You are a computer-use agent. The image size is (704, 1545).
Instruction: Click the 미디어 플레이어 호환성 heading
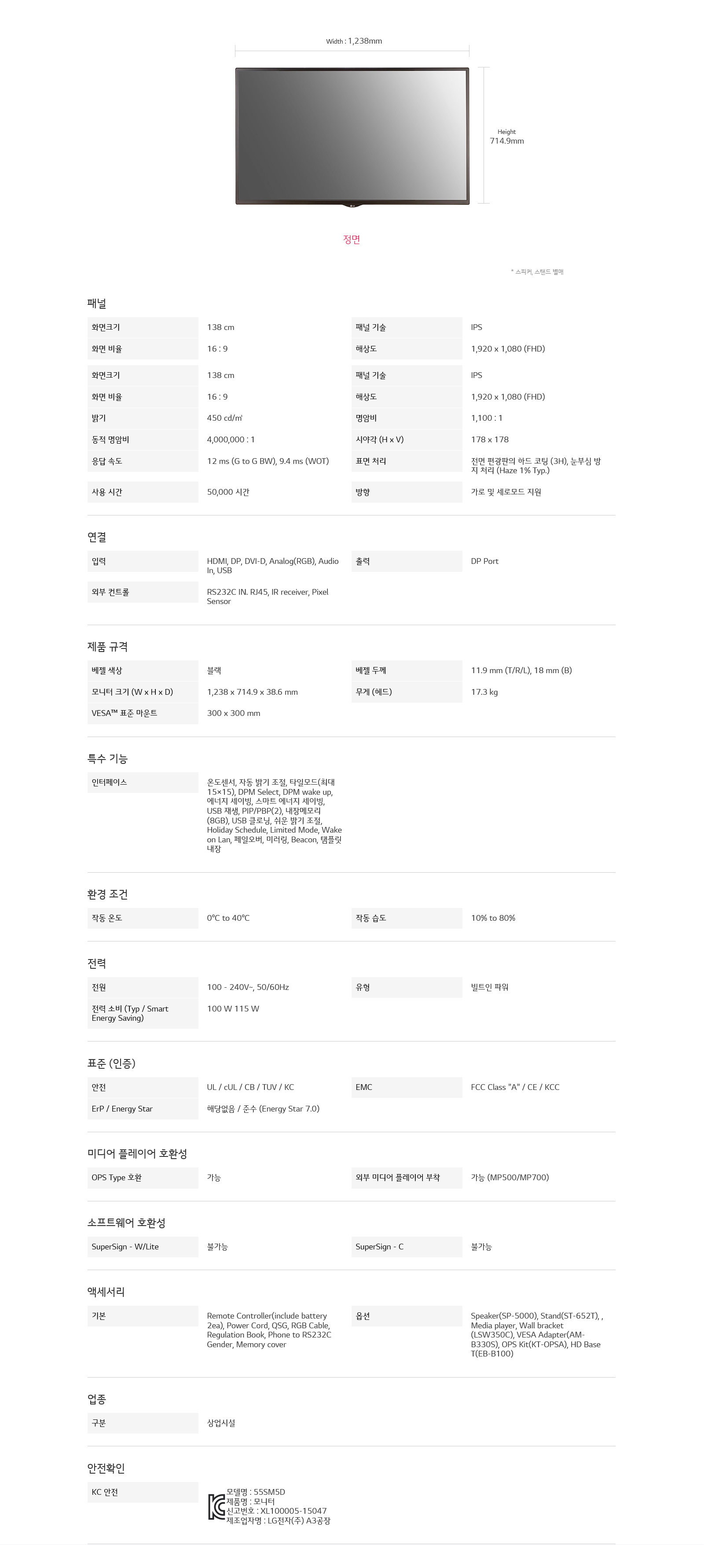(x=137, y=1153)
